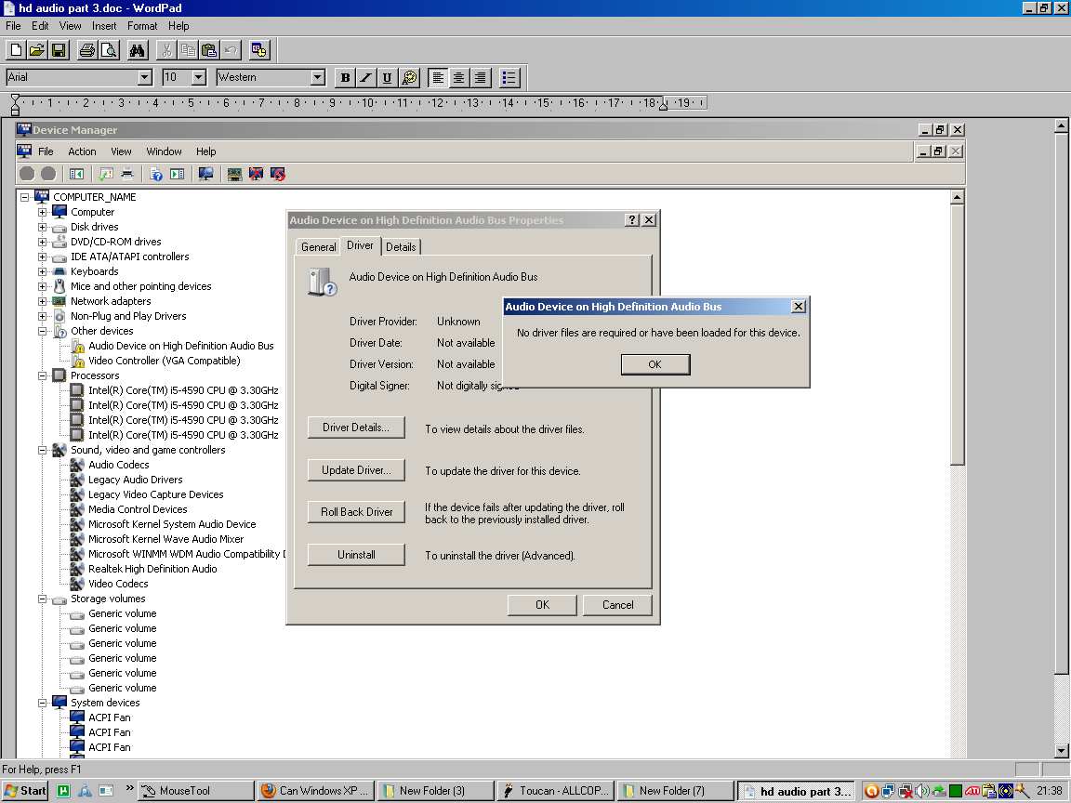Toggle Bold formatting
This screenshot has width=1071, height=803.
[x=345, y=77]
